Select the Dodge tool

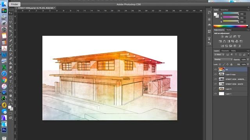pos(11,72)
